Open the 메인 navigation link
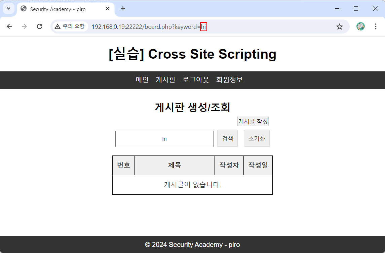Image resolution: width=385 pixels, height=253 pixels. tap(142, 80)
